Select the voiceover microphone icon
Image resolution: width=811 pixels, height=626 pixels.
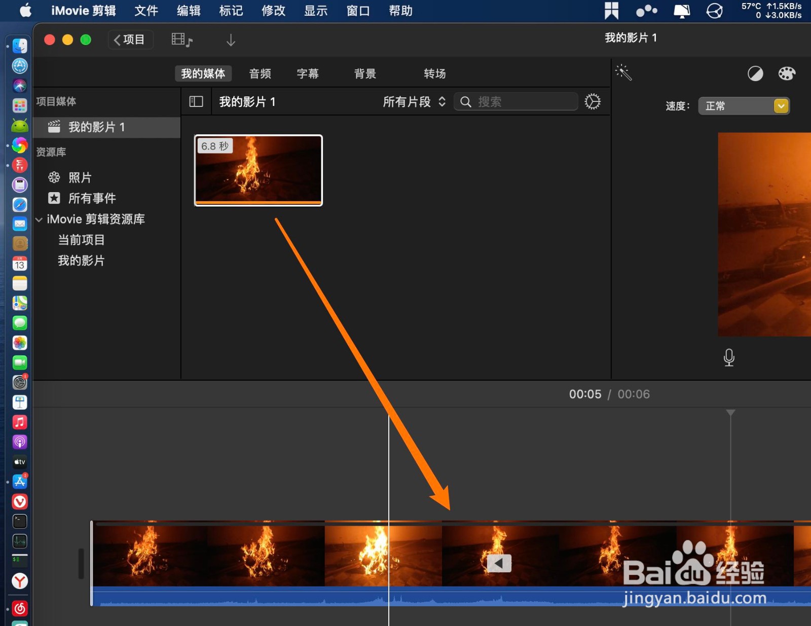[729, 357]
